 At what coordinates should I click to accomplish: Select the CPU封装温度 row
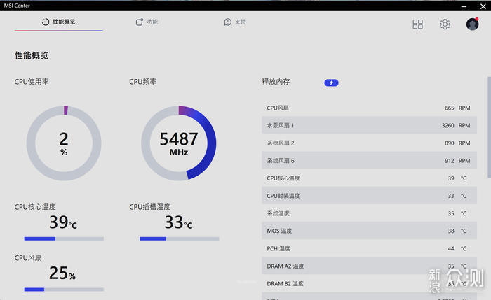(369, 196)
